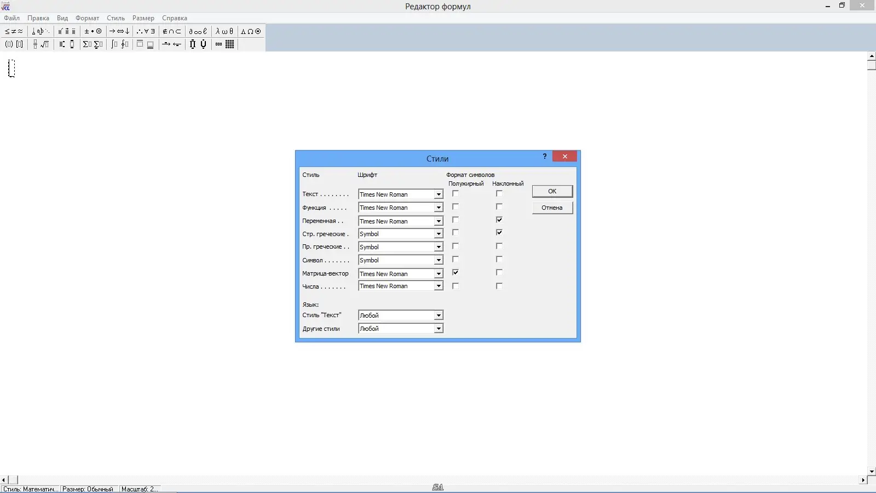Cancel the dialog with Отмена
This screenshot has width=876, height=493.
[x=552, y=208]
